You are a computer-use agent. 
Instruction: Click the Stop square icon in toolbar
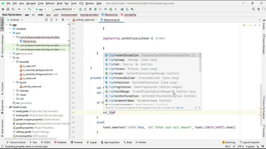point(116,9)
